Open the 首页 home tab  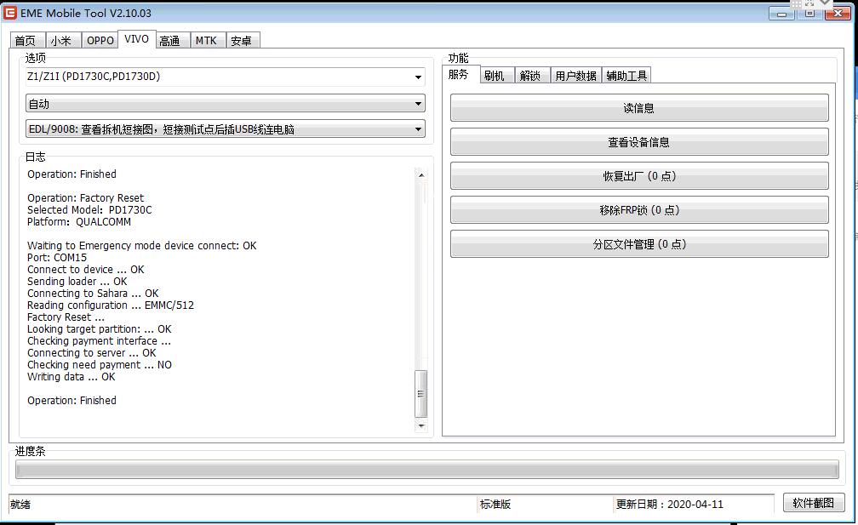26,41
